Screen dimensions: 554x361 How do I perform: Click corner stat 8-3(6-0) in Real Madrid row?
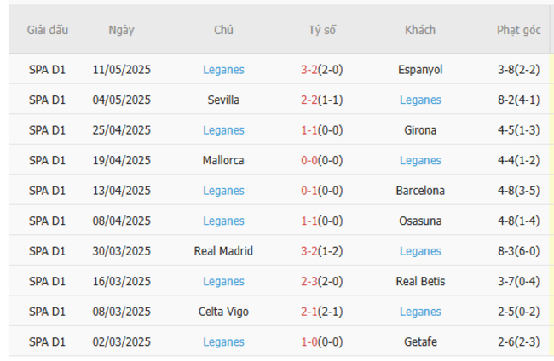pyautogui.click(x=518, y=251)
